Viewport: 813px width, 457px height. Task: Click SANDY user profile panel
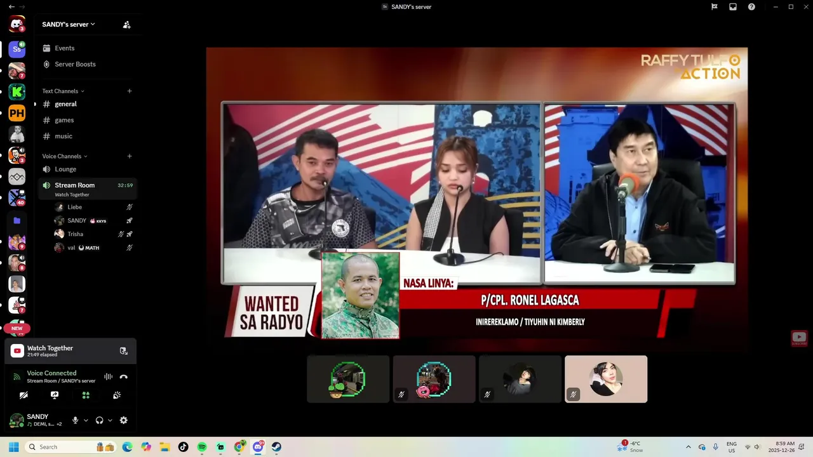[x=36, y=420]
